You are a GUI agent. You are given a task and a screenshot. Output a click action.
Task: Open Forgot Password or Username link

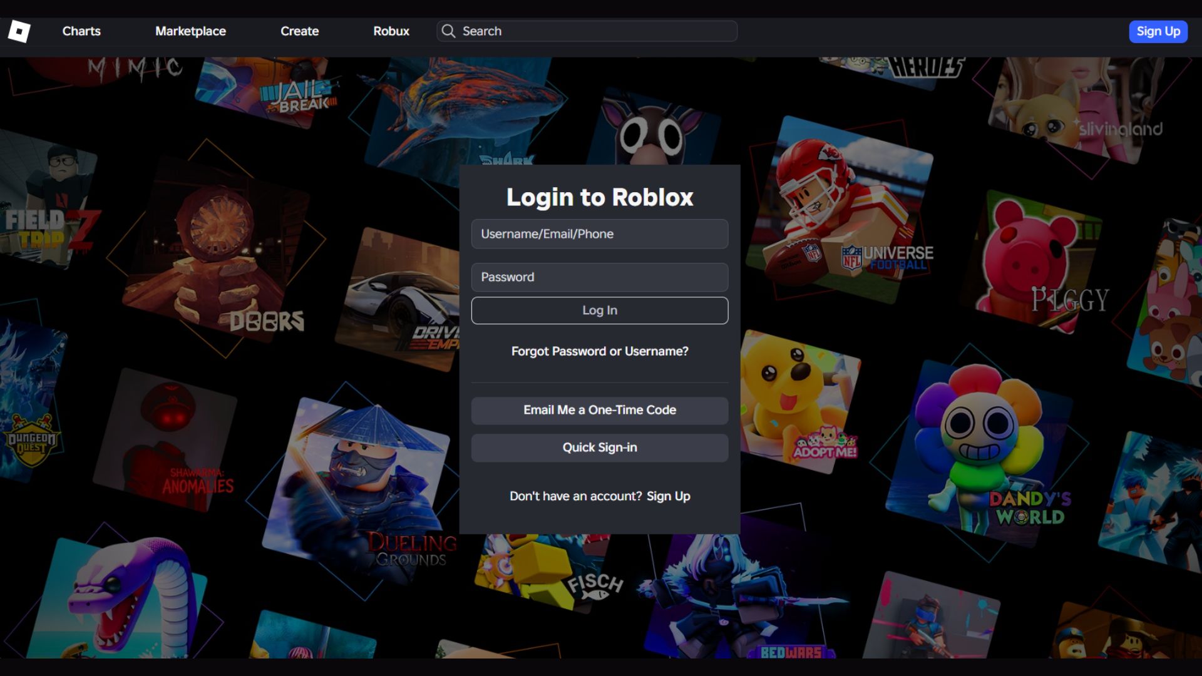pos(600,351)
